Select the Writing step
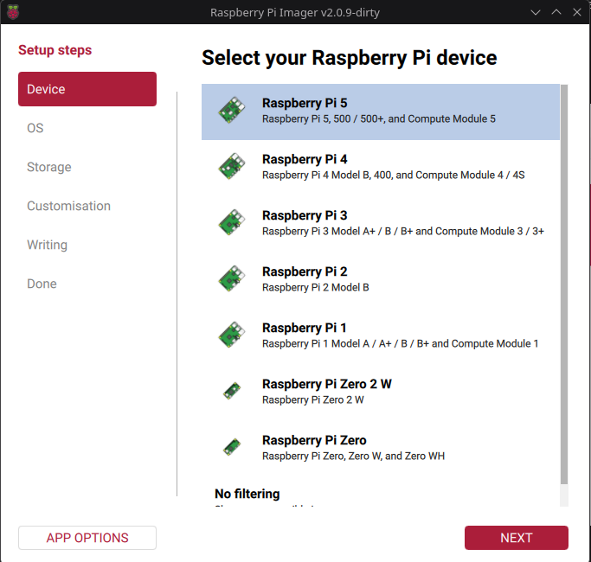The height and width of the screenshot is (562, 591). point(47,245)
